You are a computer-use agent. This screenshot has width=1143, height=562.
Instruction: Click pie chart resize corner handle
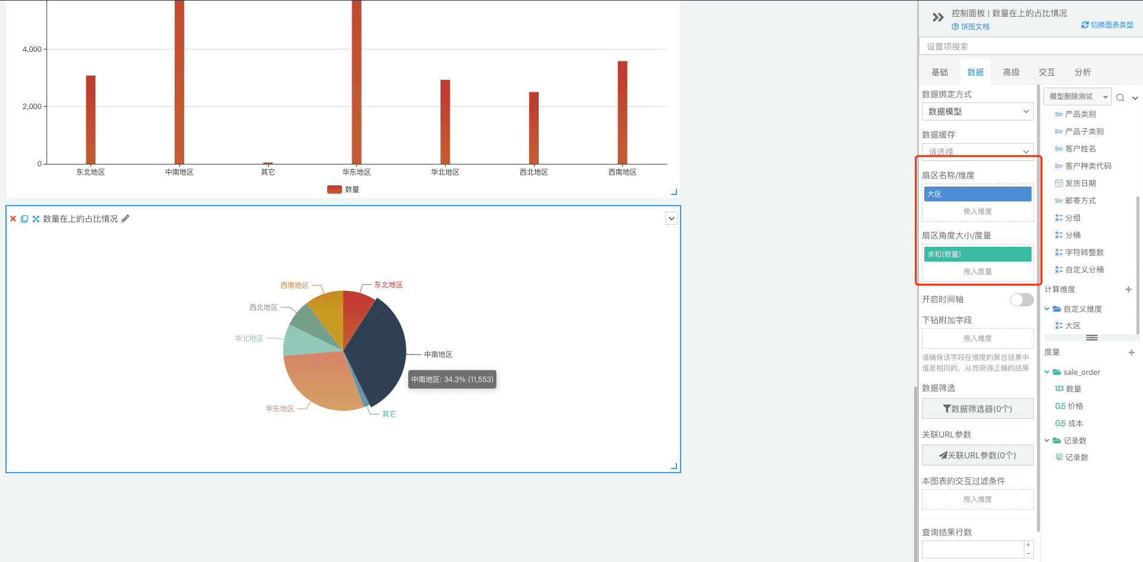coord(674,466)
